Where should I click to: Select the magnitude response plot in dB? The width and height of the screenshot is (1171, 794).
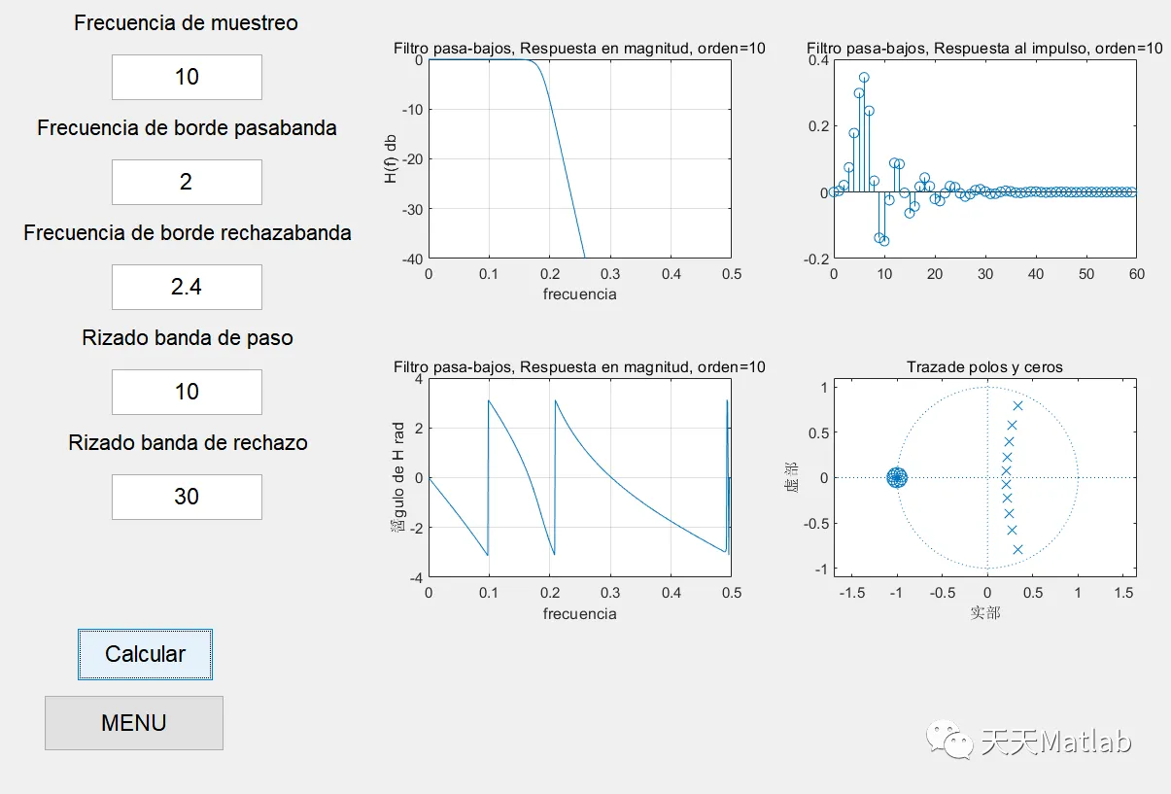pos(579,158)
